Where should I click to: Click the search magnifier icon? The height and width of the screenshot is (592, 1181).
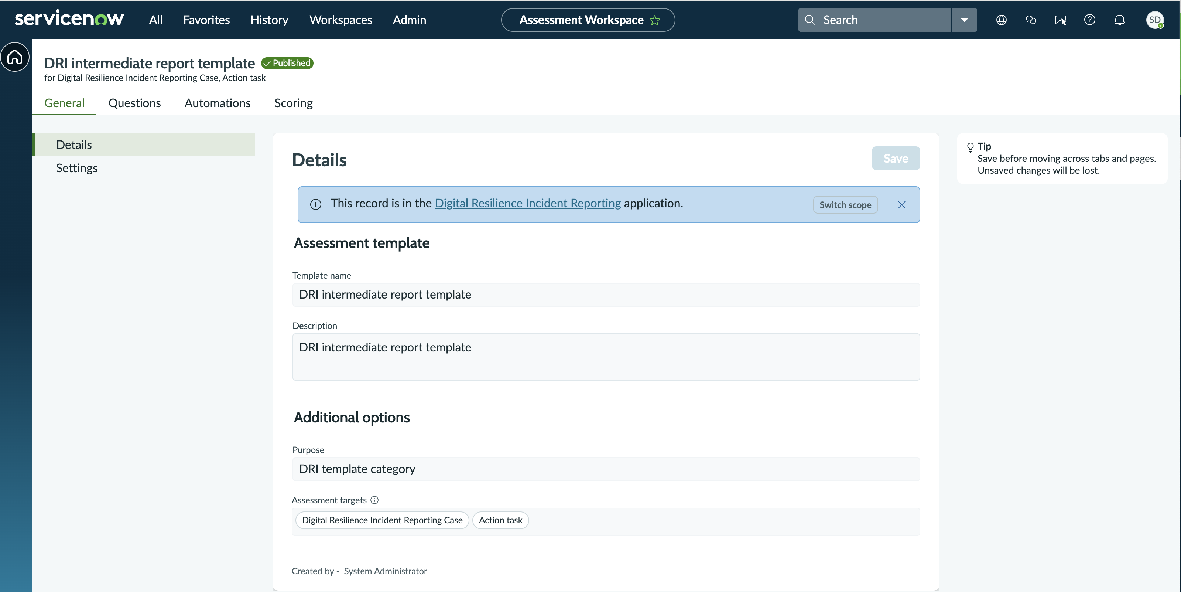pyautogui.click(x=810, y=20)
